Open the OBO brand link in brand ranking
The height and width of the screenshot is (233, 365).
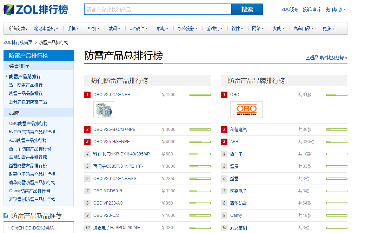pyautogui.click(x=235, y=95)
